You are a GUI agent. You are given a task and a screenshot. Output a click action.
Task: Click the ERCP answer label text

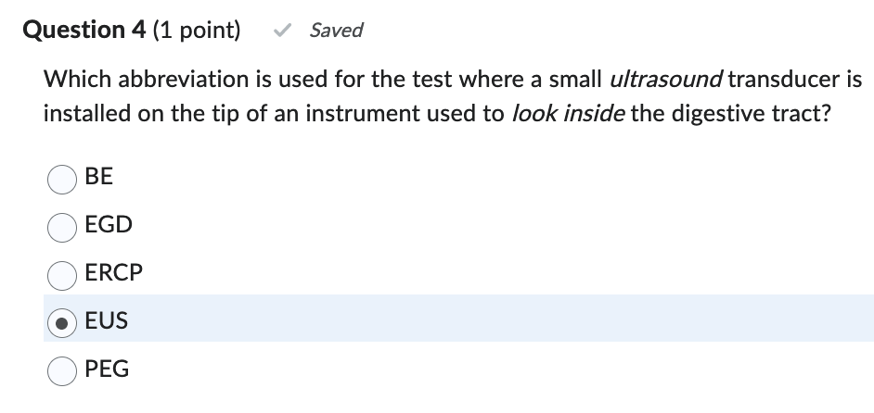pyautogui.click(x=114, y=273)
